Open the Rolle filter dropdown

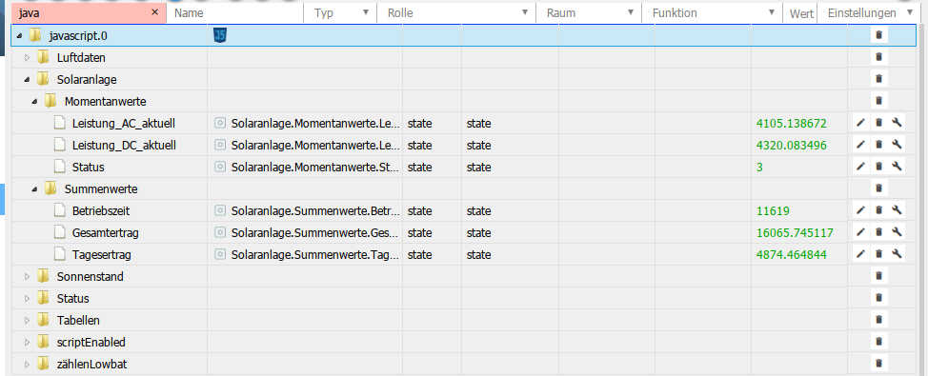pyautogui.click(x=525, y=13)
